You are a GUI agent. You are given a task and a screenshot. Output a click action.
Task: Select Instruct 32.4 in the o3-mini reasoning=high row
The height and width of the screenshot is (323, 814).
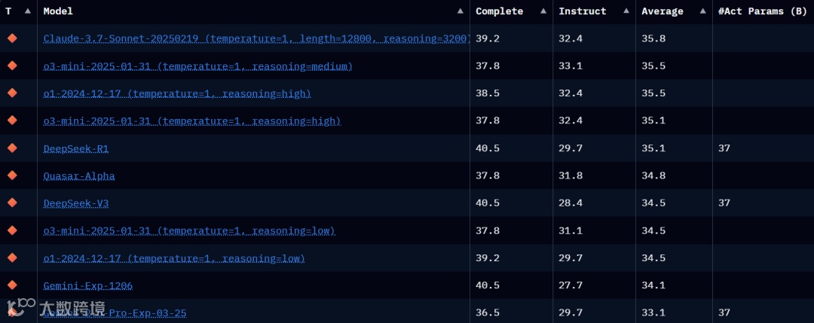[571, 120]
